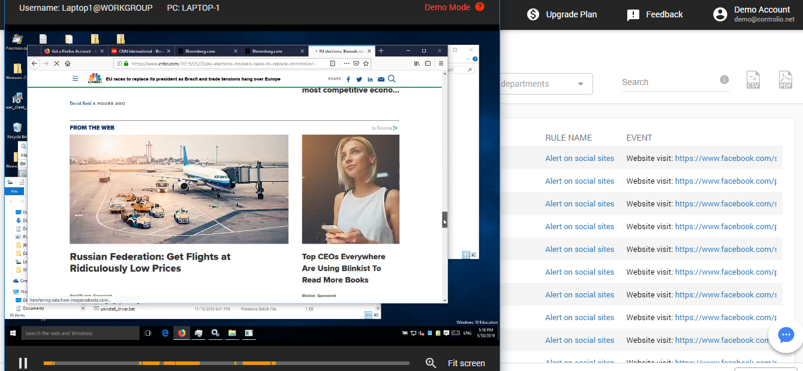Open the Feedback form
Screen dimensions: 803x371
pyautogui.click(x=654, y=14)
